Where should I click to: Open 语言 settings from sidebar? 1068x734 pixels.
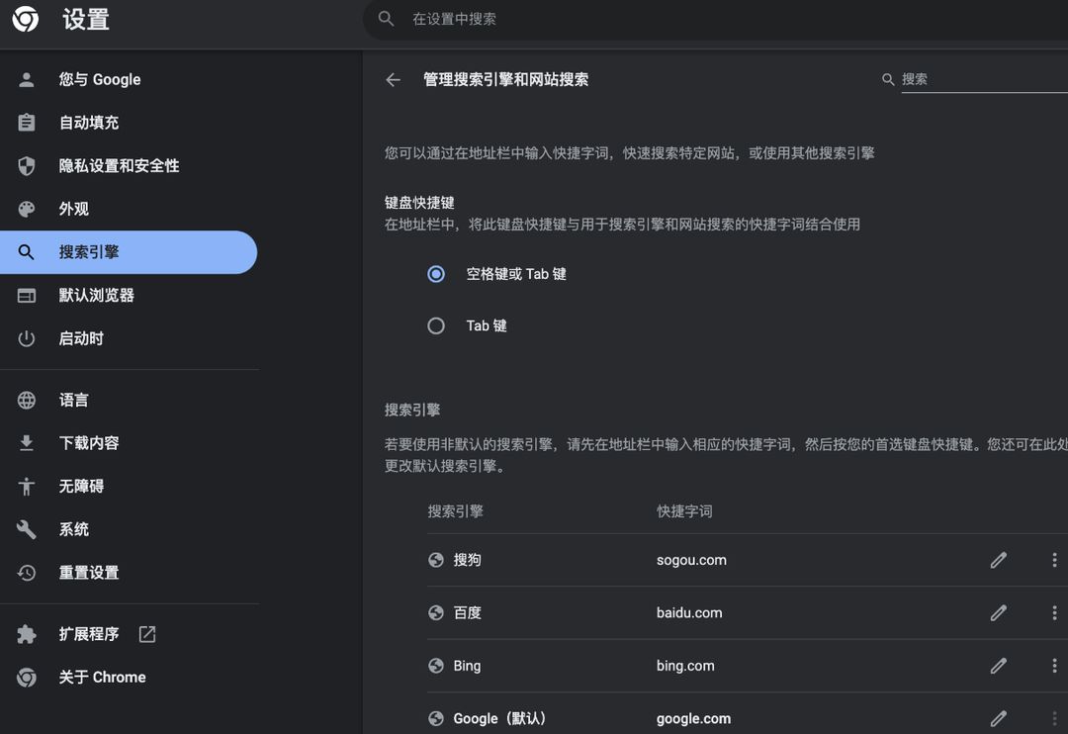tap(25, 400)
